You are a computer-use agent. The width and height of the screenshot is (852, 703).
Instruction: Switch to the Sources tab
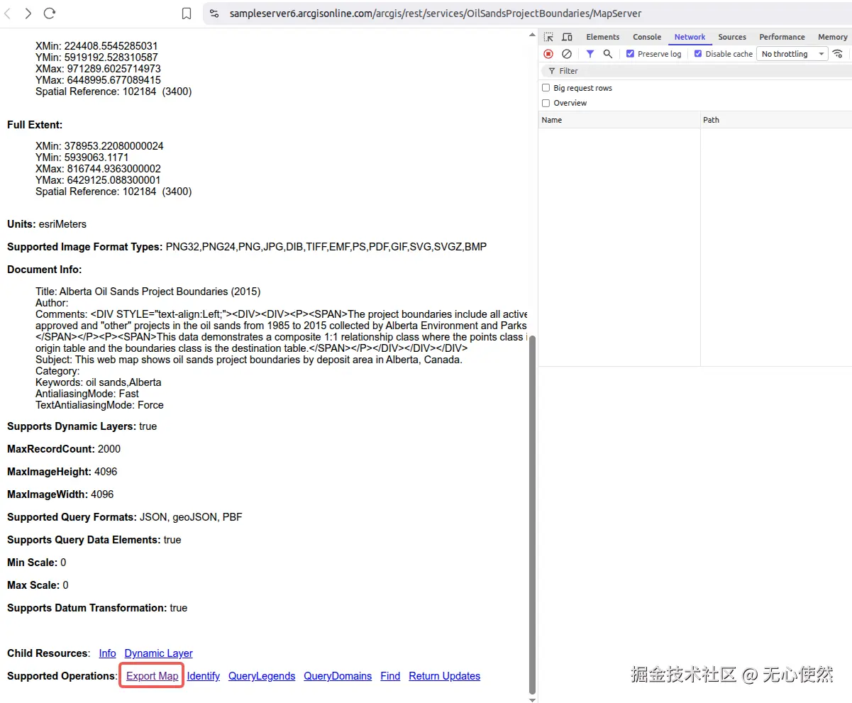pos(732,37)
